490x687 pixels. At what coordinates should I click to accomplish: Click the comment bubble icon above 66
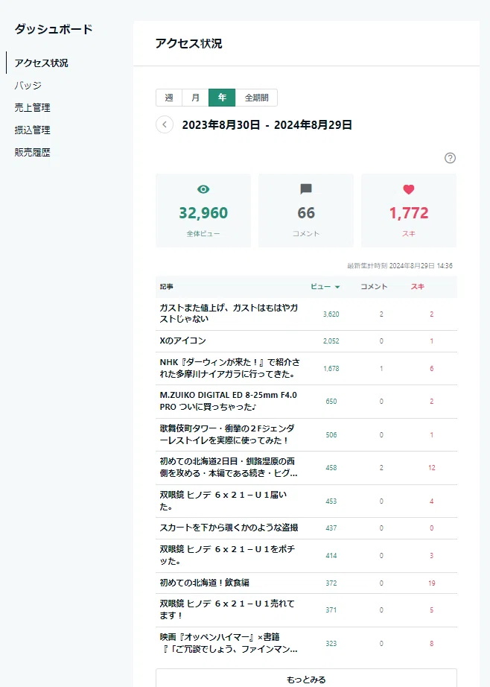(x=305, y=189)
